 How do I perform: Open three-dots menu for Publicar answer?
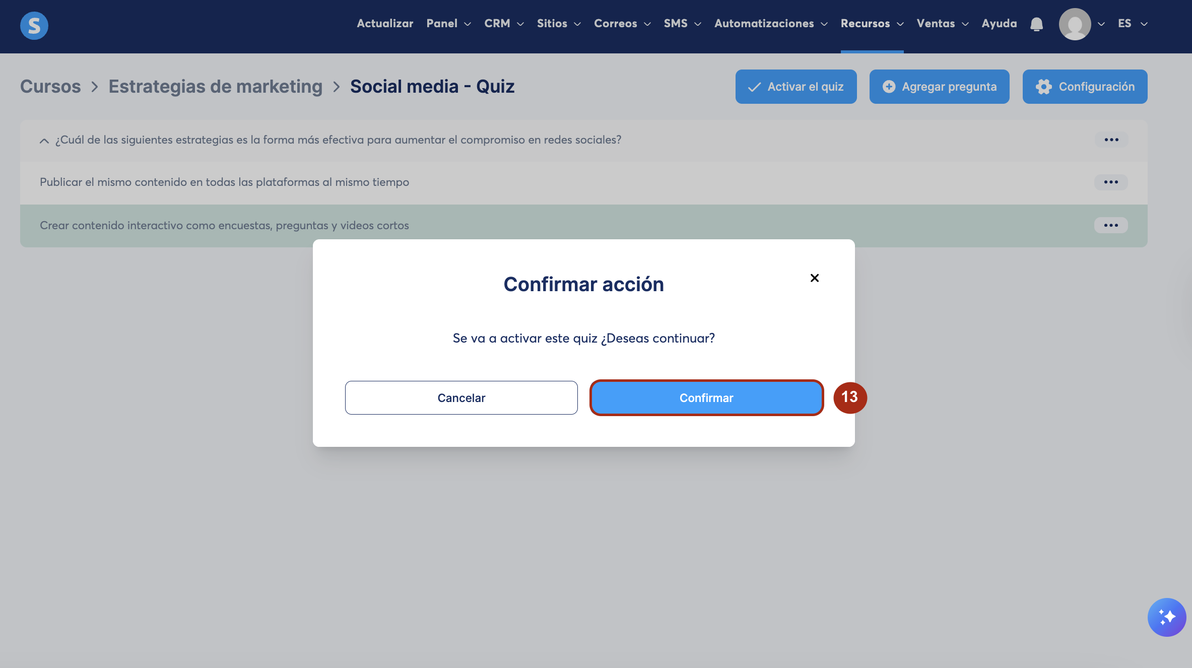click(x=1110, y=182)
